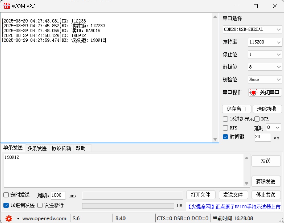The image size is (284, 223).
Task: Switch to the 多条发送 tab
Action: [x=37, y=148]
